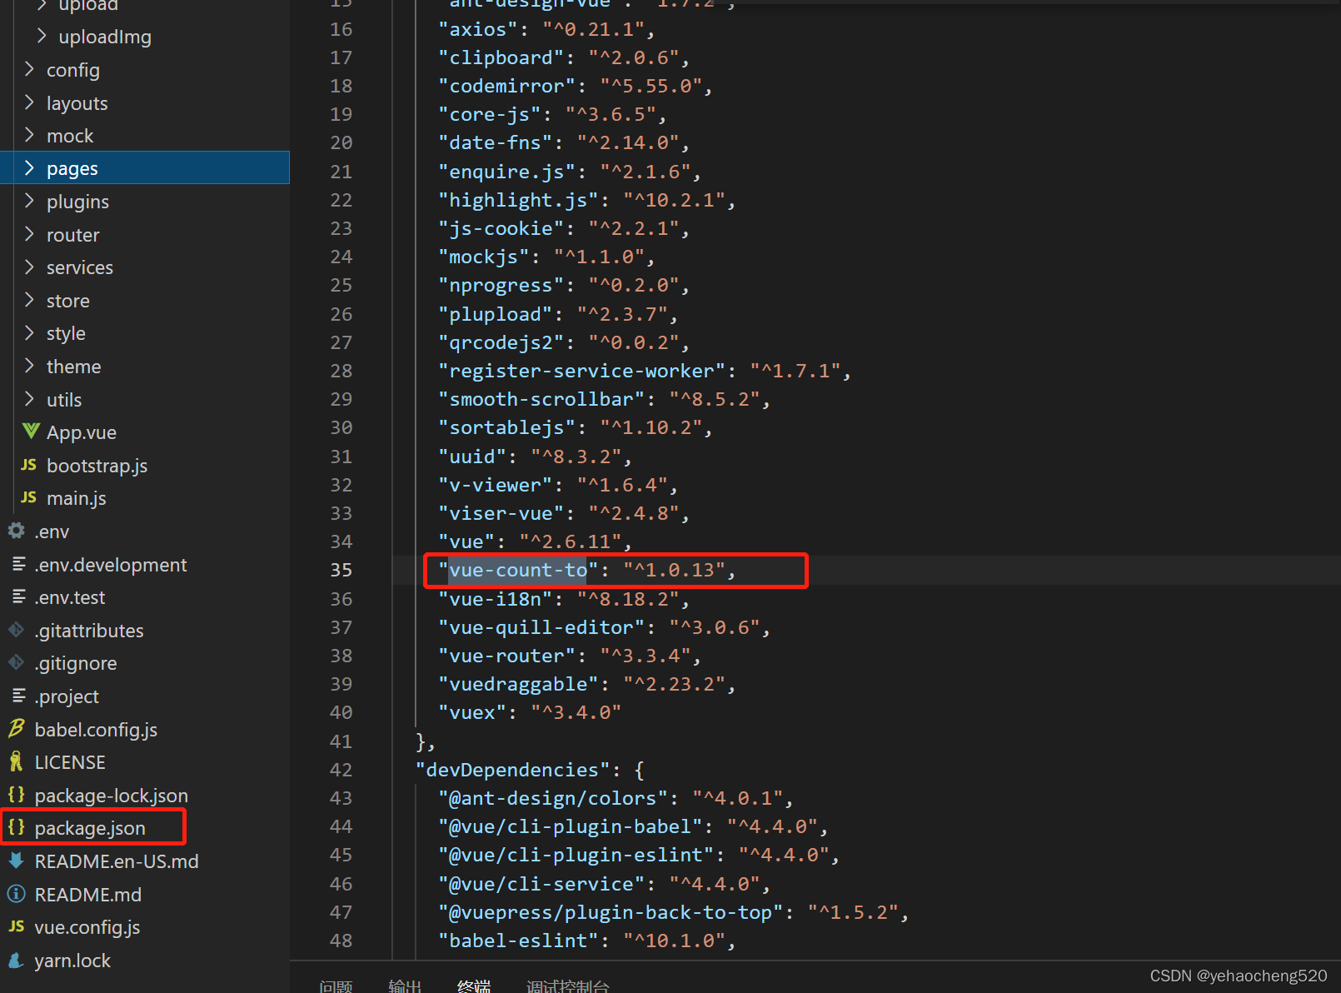The height and width of the screenshot is (993, 1341).
Task: Click the "axios" dependency key
Action: click(478, 29)
